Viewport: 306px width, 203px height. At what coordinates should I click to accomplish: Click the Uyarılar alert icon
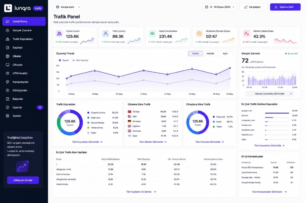(x=7, y=107)
